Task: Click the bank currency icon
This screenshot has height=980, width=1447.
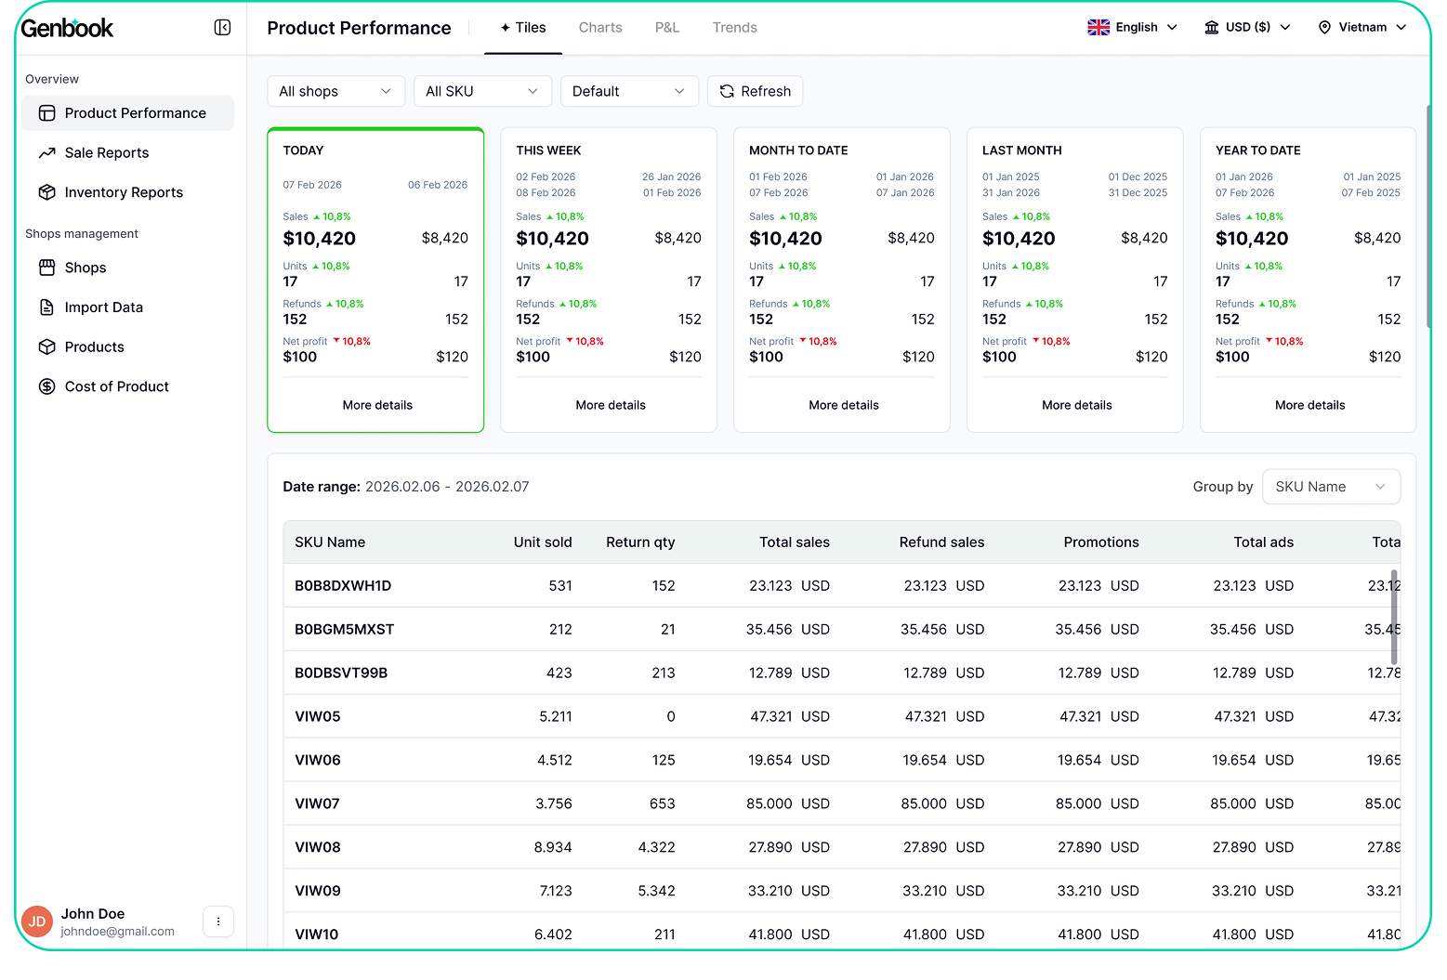Action: (x=1212, y=27)
